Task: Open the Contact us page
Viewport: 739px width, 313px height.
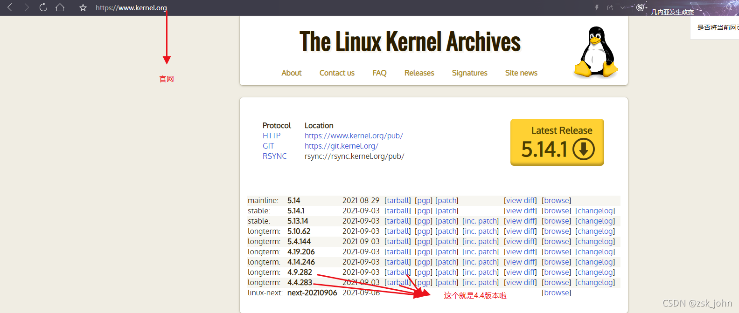Action: (x=337, y=73)
